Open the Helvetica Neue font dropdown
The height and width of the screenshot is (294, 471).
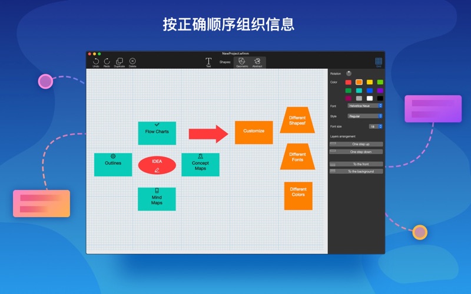click(365, 106)
